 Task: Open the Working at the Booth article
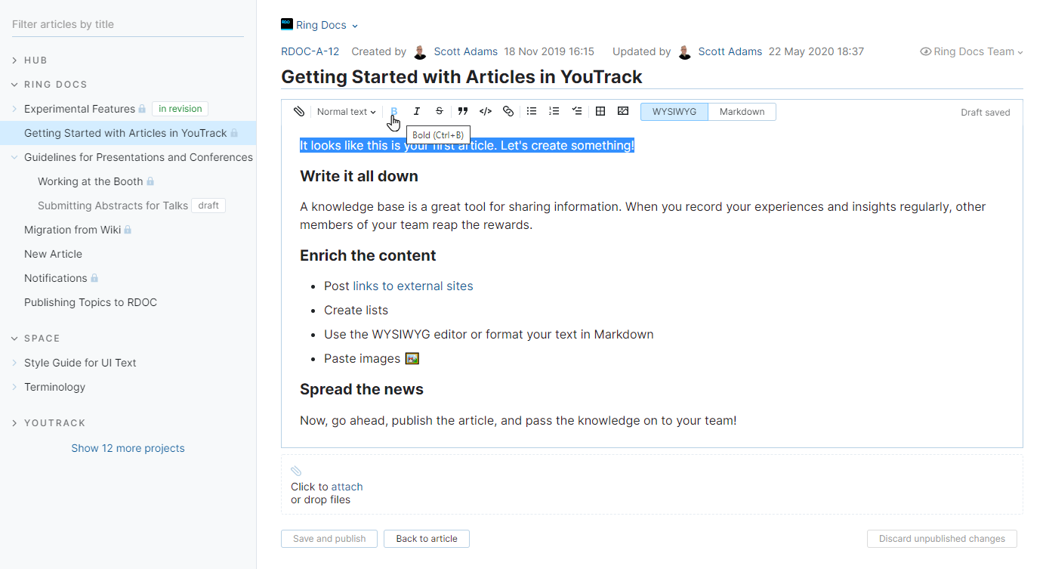(x=91, y=181)
